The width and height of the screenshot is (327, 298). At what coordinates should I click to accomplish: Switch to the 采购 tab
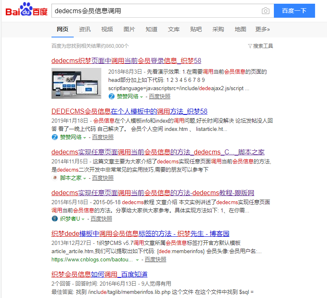tap(218, 29)
